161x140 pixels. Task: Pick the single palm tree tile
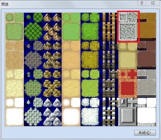pyautogui.click(x=29, y=74)
